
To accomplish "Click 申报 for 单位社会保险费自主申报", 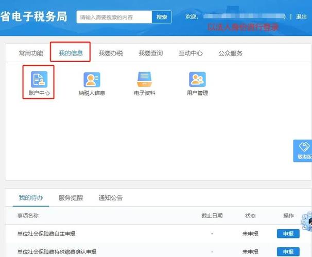I will click(x=288, y=233).
